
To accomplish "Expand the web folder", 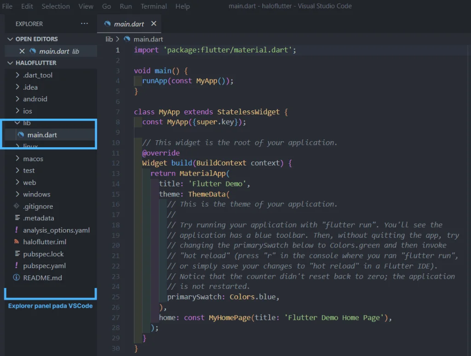I will point(29,182).
